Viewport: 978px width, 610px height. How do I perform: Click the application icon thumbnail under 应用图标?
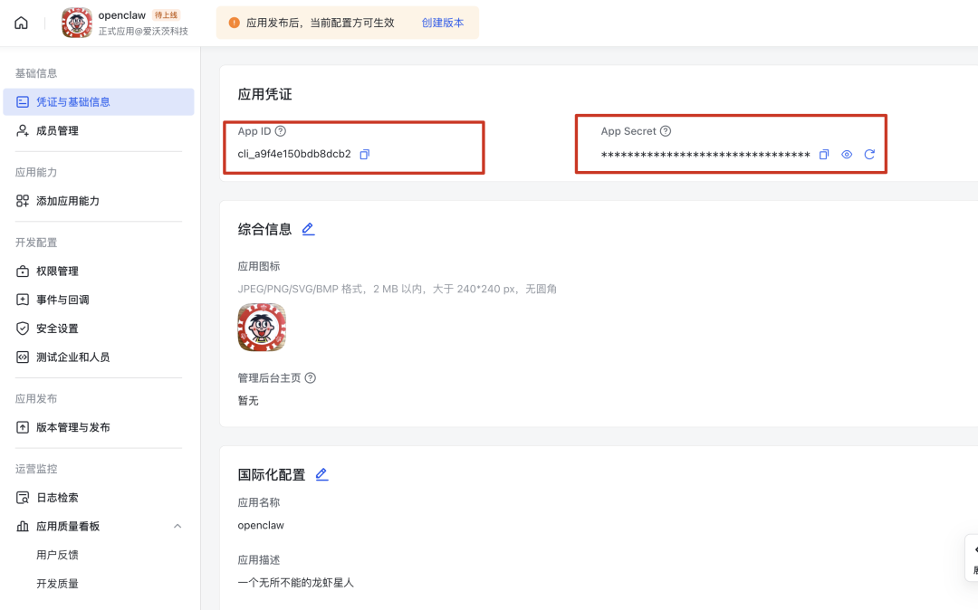(x=262, y=327)
